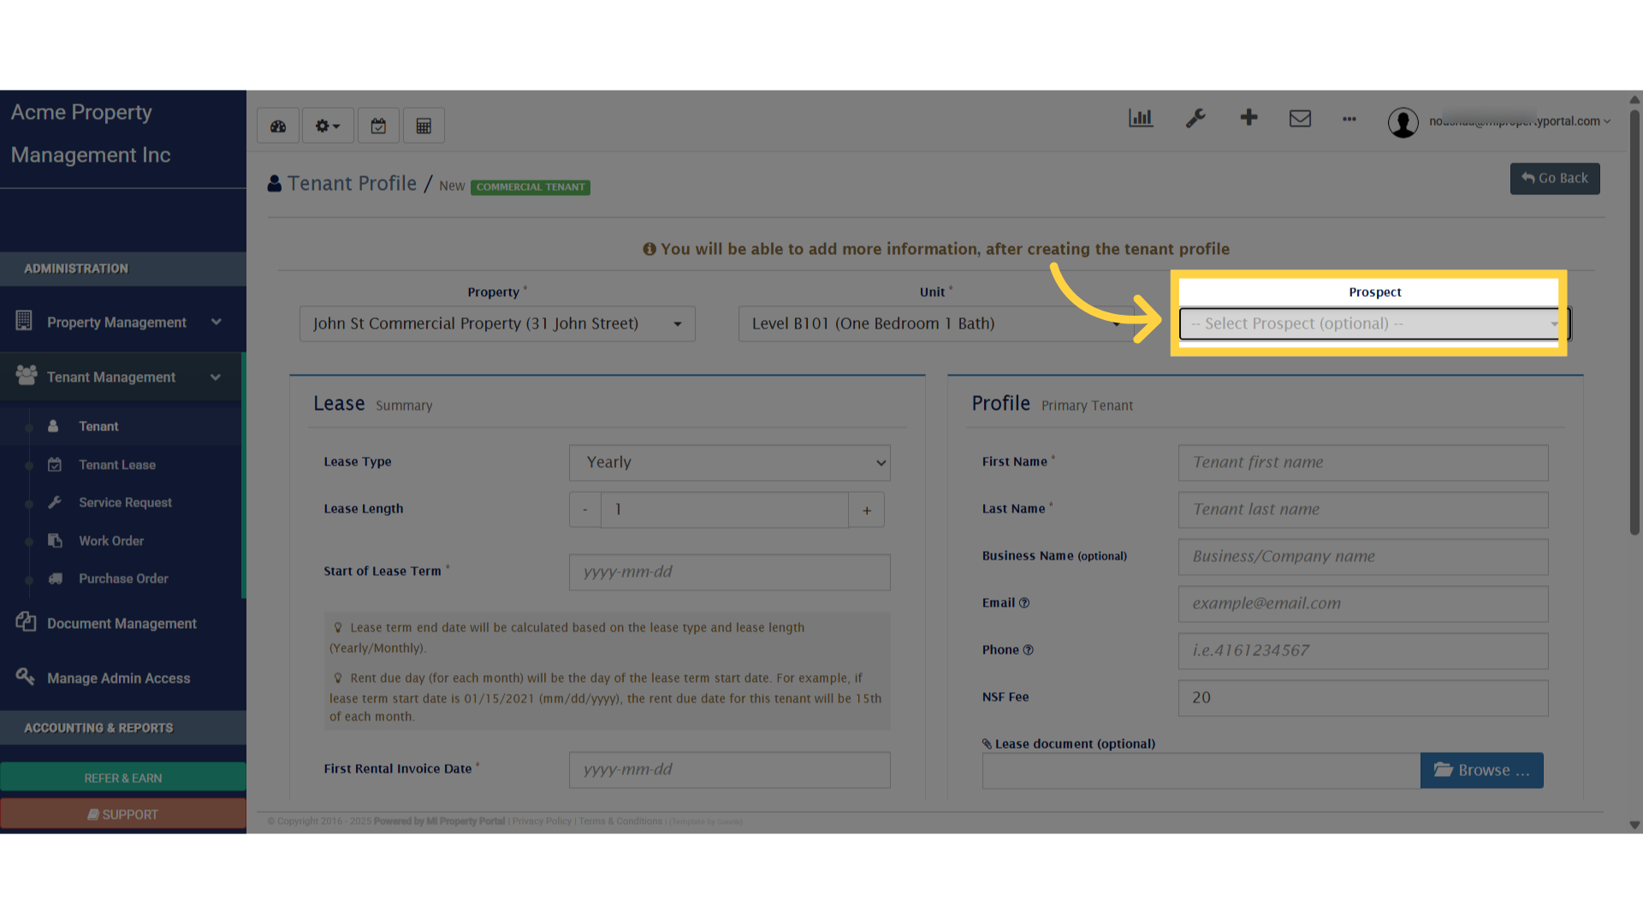Image resolution: width=1643 pixels, height=924 pixels.
Task: Click the Lease Length value field
Action: click(725, 510)
